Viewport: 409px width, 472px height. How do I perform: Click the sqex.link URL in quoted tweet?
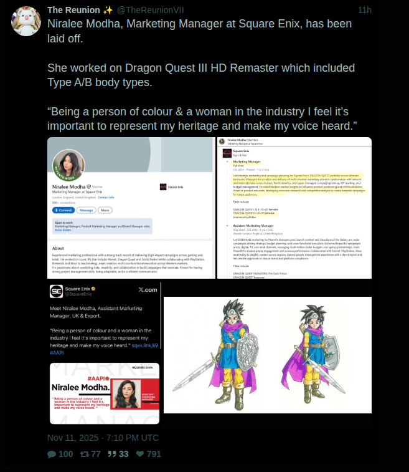click(x=145, y=345)
